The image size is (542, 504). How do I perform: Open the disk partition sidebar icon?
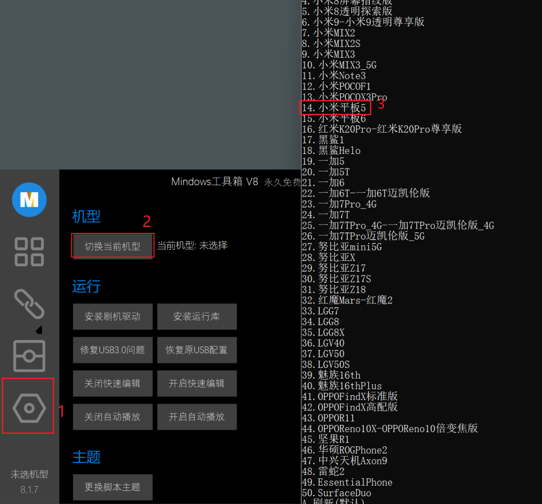30,356
